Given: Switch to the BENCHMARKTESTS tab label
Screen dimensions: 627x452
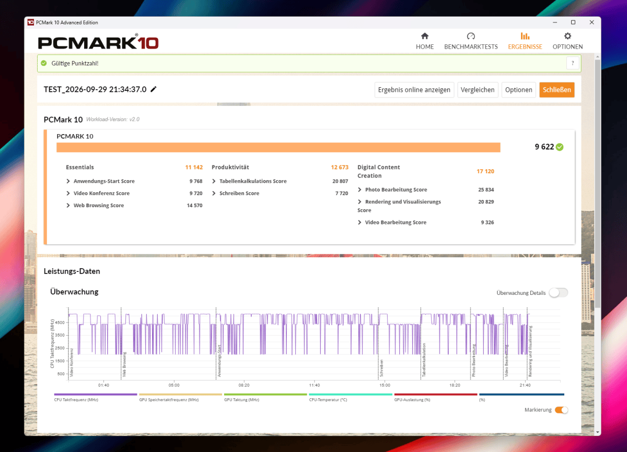Looking at the screenshot, I should coord(471,46).
